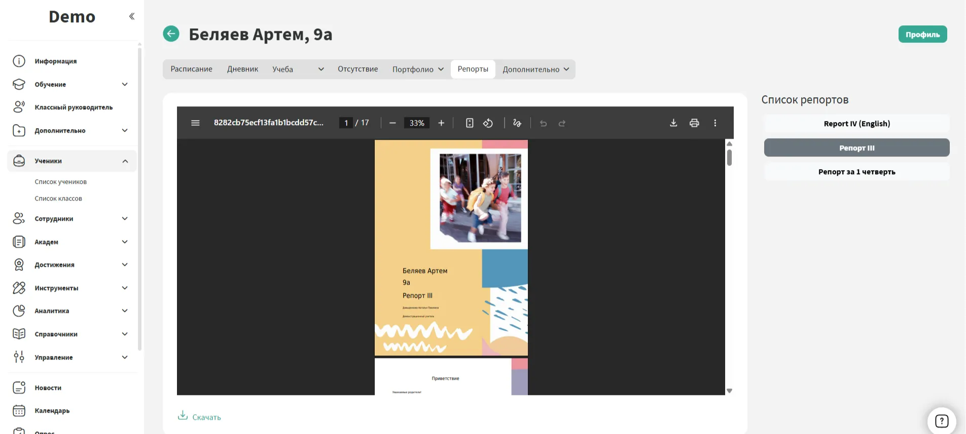Viewport: 966px width, 434px height.
Task: Toggle fit to page in PDF
Action: coord(470,123)
